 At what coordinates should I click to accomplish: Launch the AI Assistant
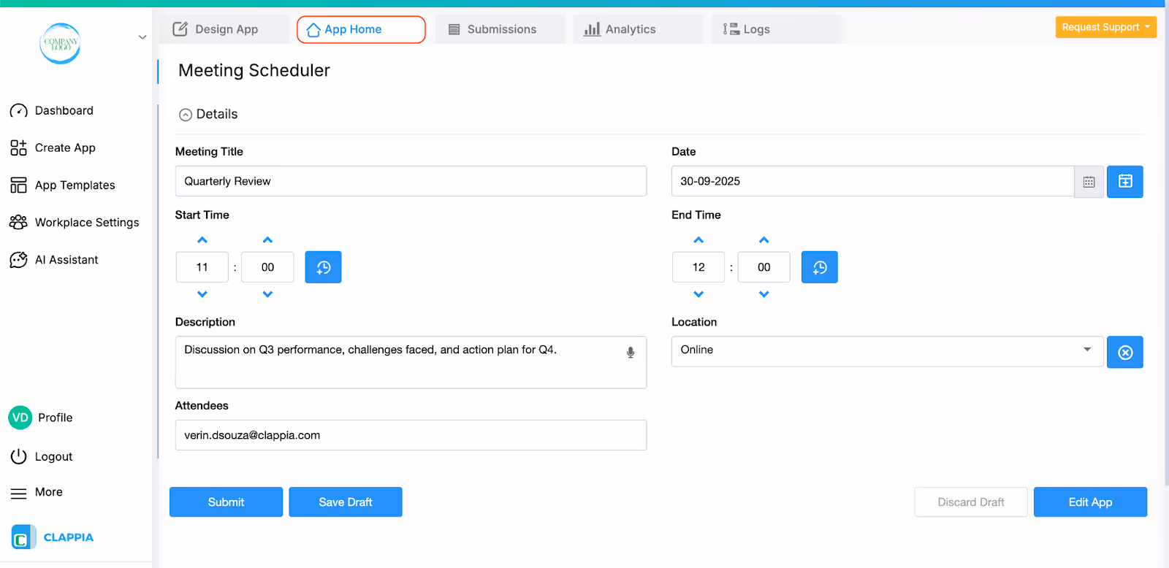point(54,260)
